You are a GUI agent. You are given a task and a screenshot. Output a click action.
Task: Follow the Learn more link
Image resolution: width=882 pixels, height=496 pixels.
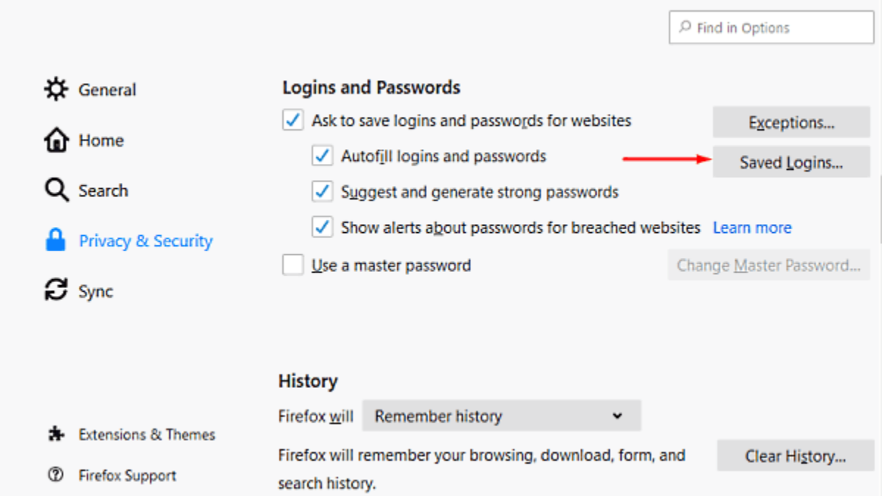[x=752, y=228]
